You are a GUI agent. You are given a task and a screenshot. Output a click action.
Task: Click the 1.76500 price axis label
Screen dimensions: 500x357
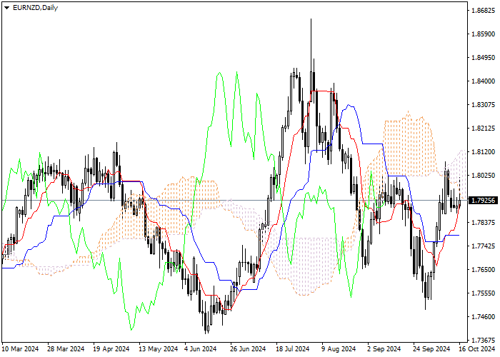(x=483, y=270)
